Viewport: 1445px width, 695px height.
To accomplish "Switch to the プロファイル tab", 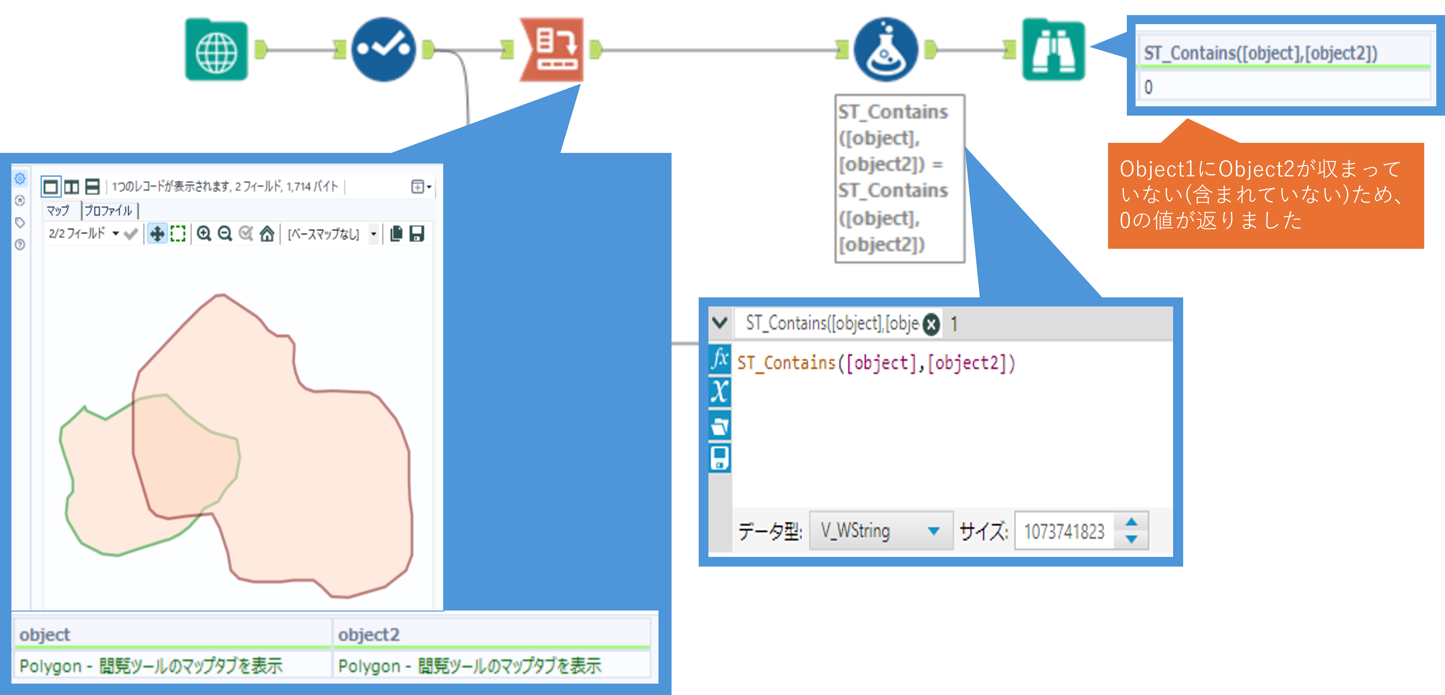I will click(109, 211).
